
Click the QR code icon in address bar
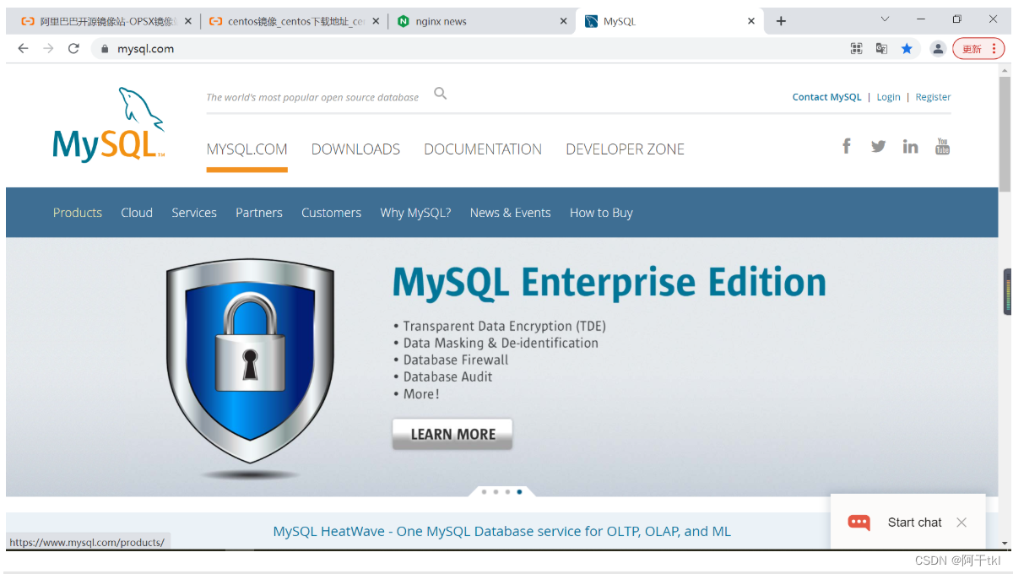[856, 48]
